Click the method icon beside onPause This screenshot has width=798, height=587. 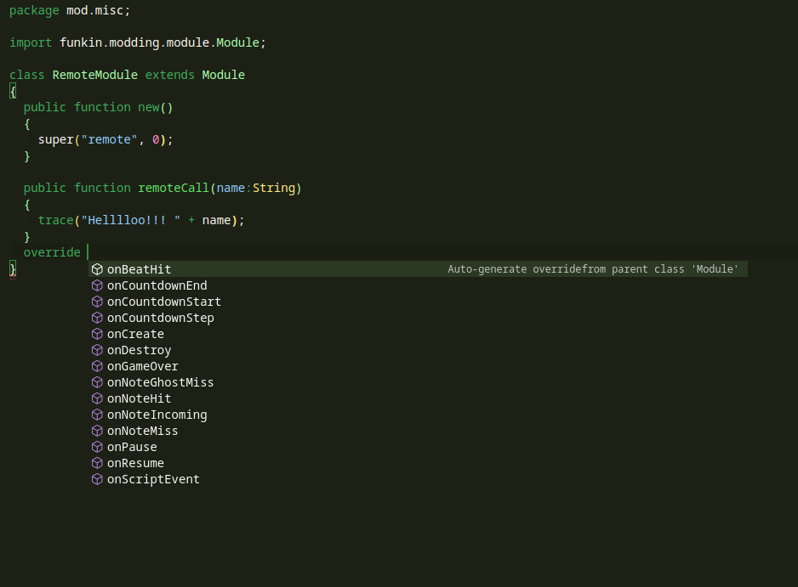97,447
